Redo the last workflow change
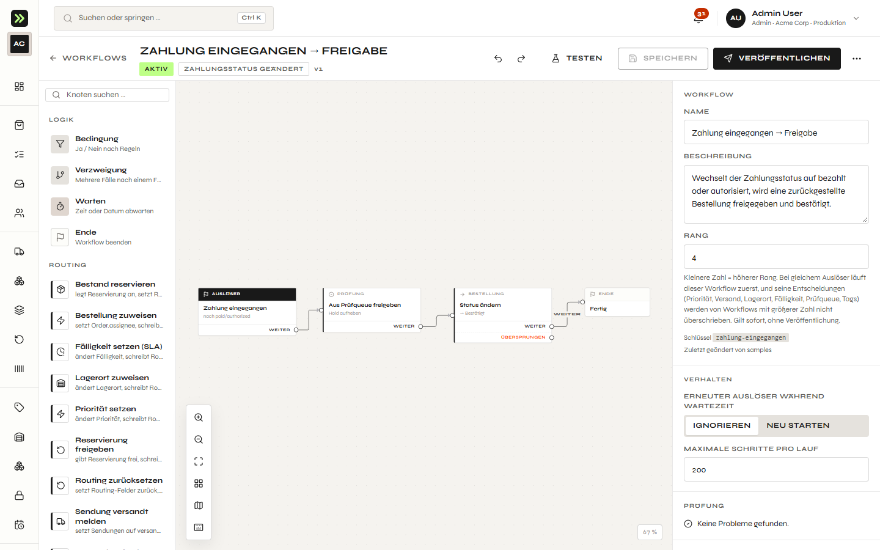Viewport: 880px width, 550px height. (521, 59)
